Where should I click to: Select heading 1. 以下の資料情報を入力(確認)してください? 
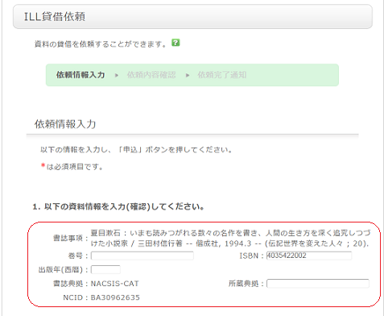click(118, 206)
